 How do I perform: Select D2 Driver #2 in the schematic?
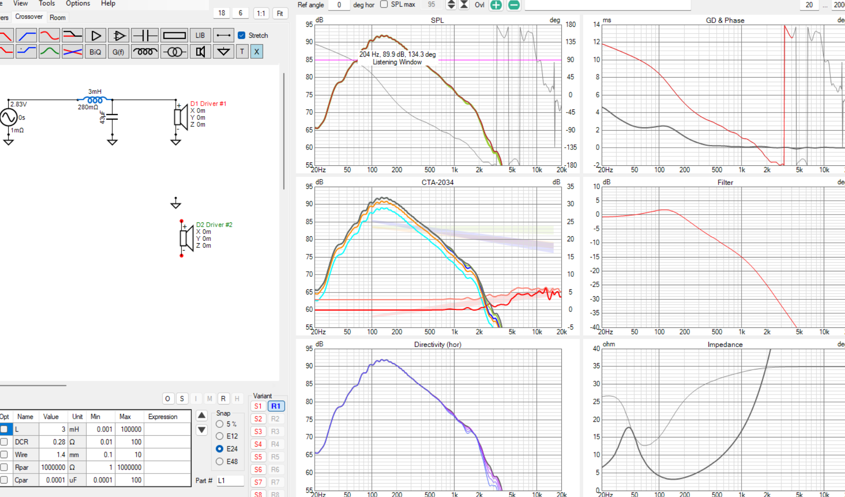pyautogui.click(x=186, y=239)
